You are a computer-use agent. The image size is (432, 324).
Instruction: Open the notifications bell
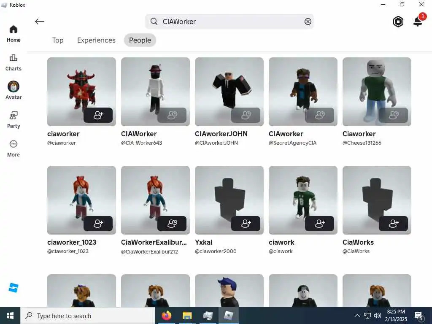click(418, 22)
